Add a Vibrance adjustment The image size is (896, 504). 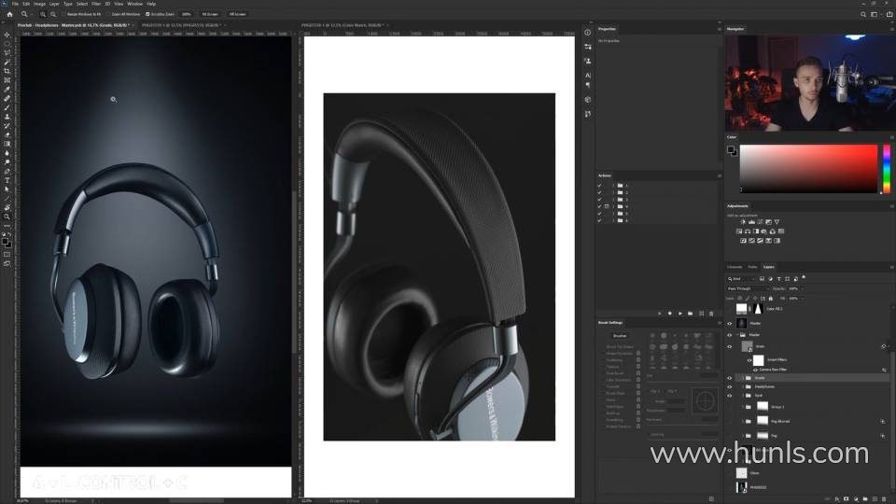point(777,222)
